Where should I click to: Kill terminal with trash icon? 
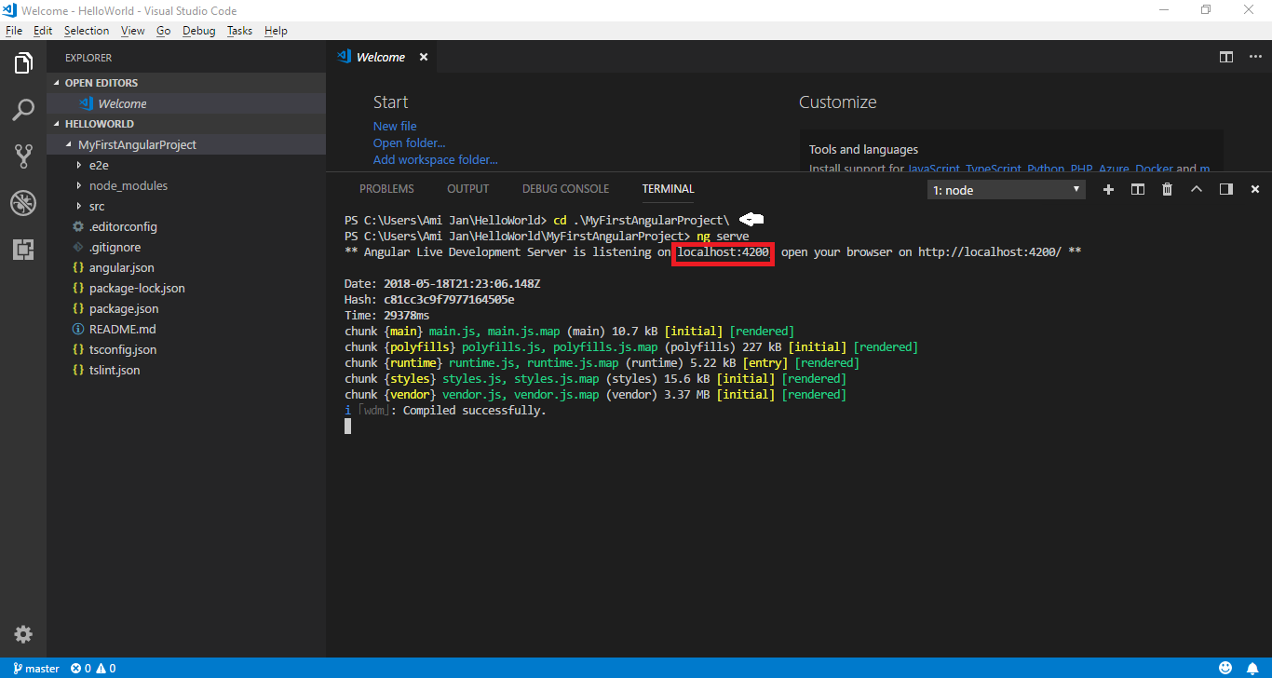1167,189
